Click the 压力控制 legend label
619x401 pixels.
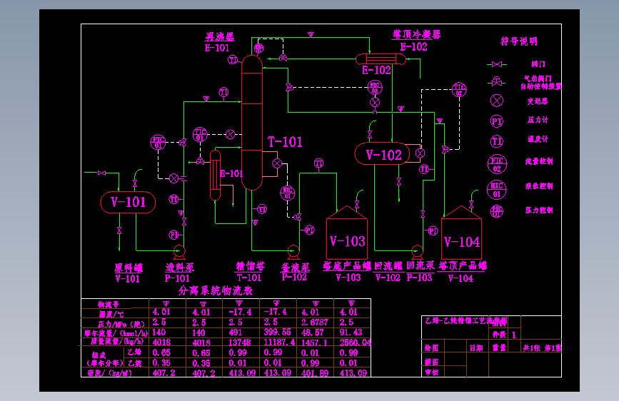(x=539, y=210)
